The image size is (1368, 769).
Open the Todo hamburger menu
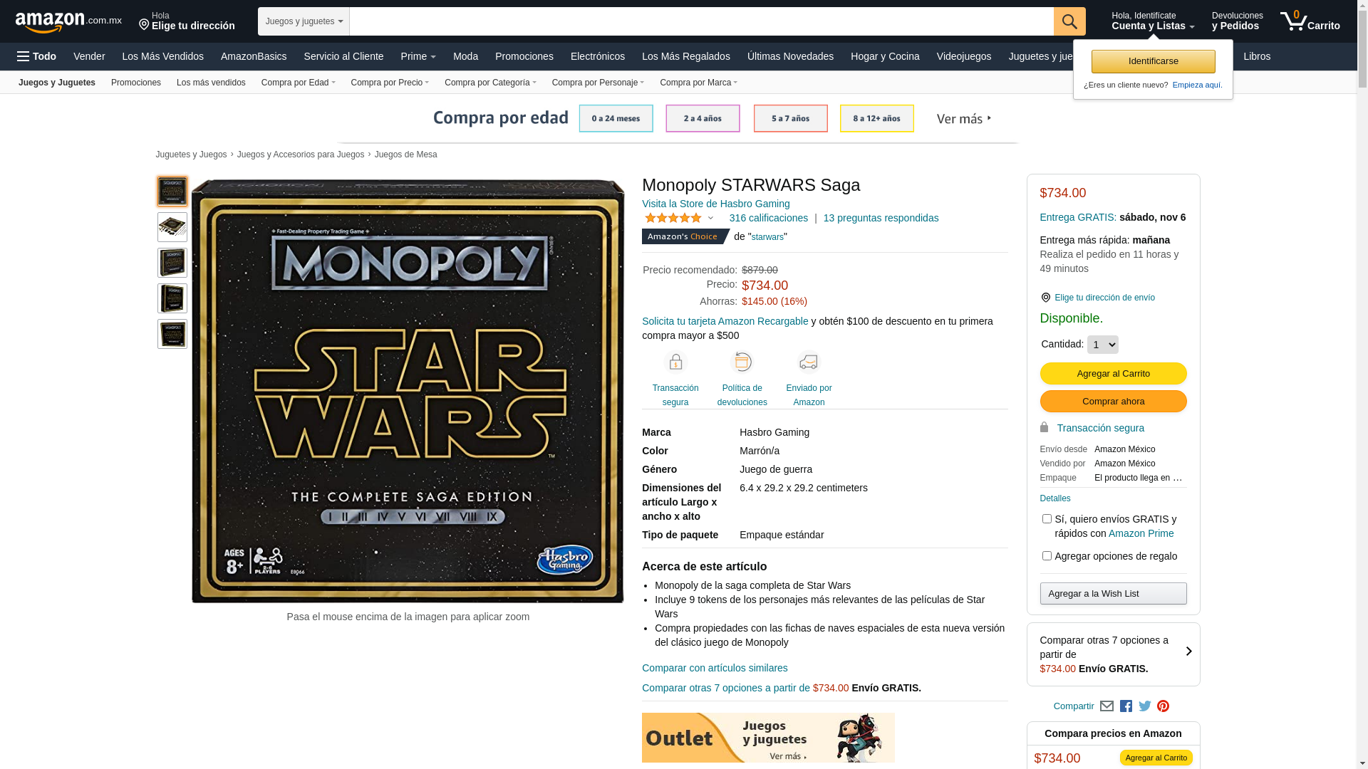click(x=37, y=56)
